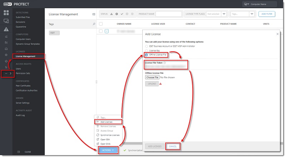This screenshot has width=286, height=158.
Task: Click the search magnifier in Tags panel
Action: 94,24
